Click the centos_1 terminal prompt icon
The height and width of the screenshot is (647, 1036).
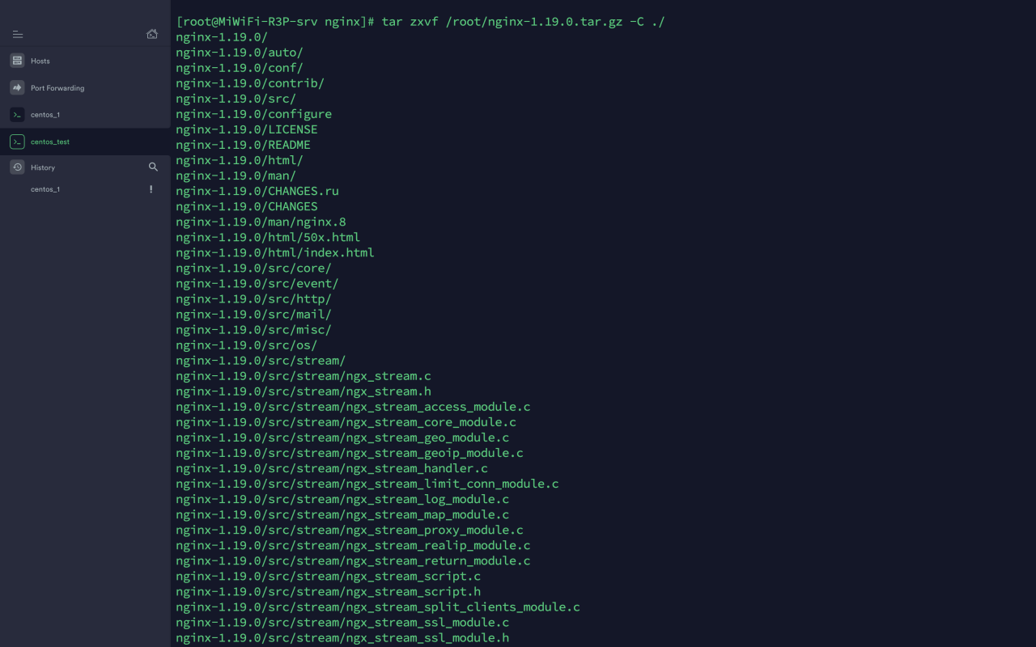(x=17, y=115)
